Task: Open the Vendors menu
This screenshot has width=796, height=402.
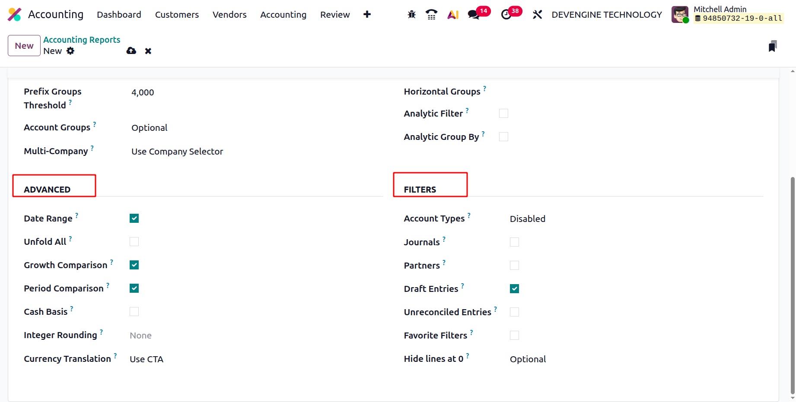Action: pos(229,15)
